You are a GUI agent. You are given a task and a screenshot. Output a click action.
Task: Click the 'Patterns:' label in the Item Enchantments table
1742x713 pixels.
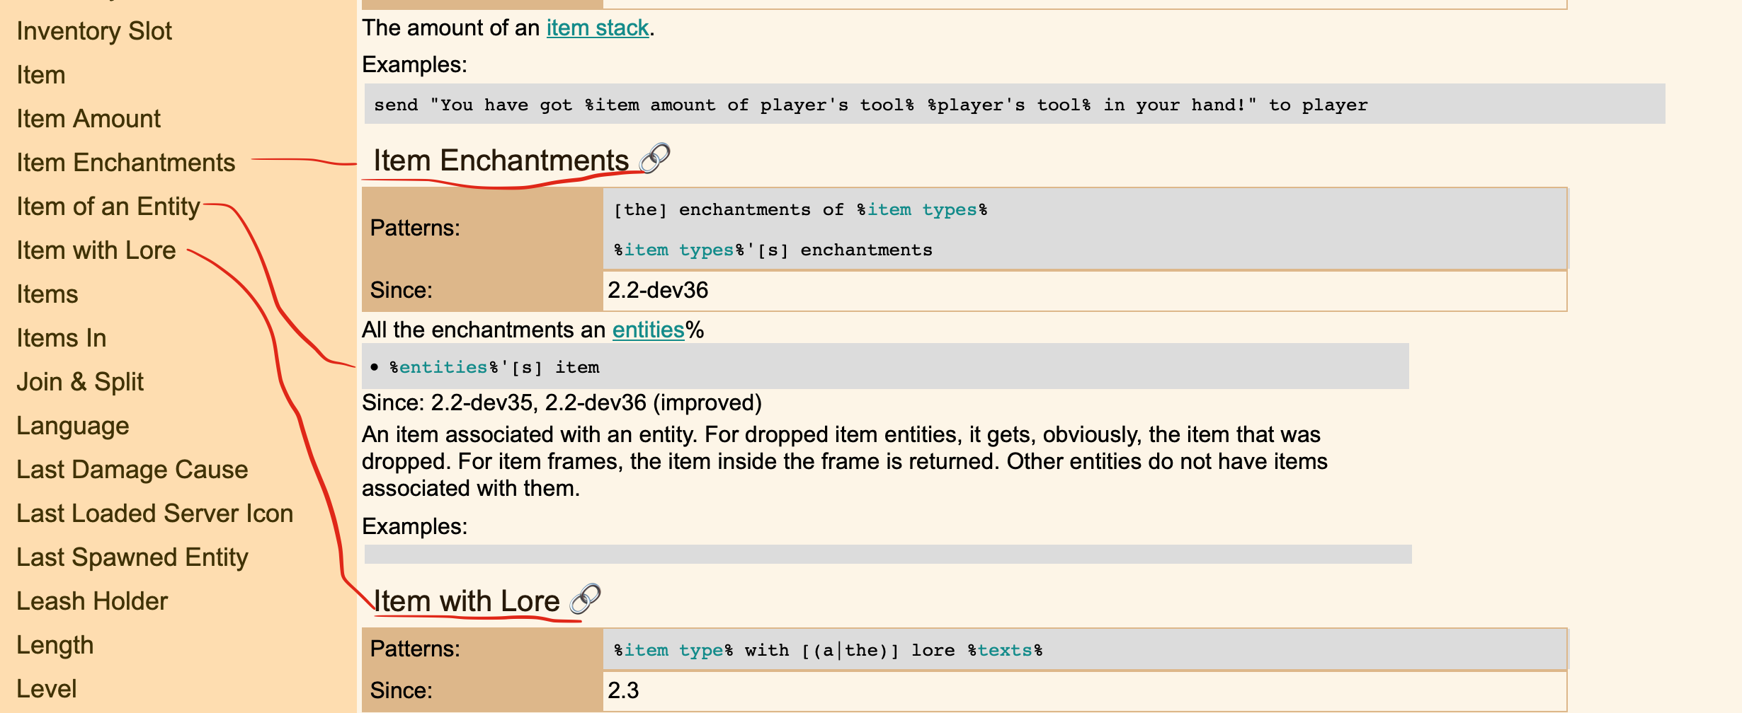coord(415,228)
